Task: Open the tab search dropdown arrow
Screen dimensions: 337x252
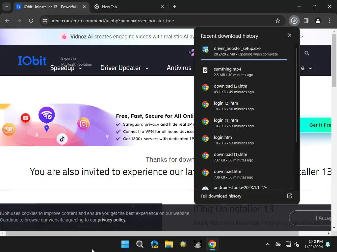Action: [x=7, y=7]
